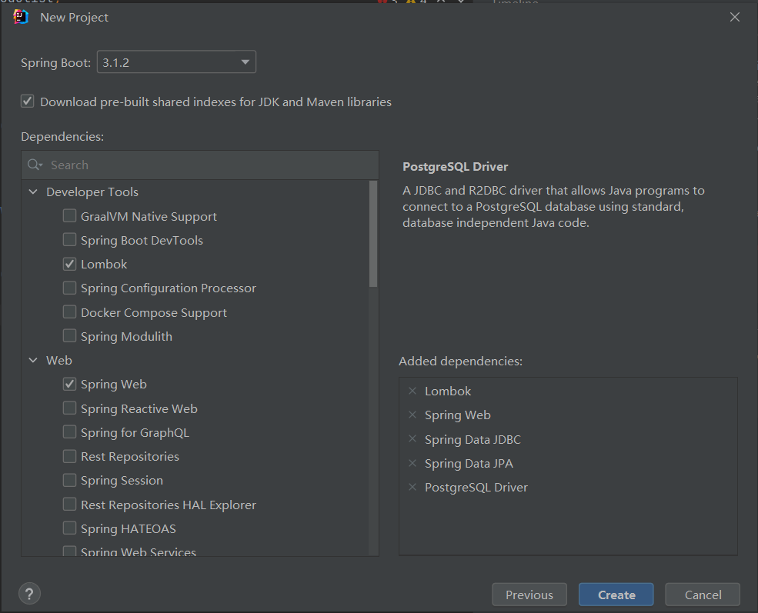Click the Cancel button
Viewport: 758px width, 613px height.
click(x=703, y=595)
